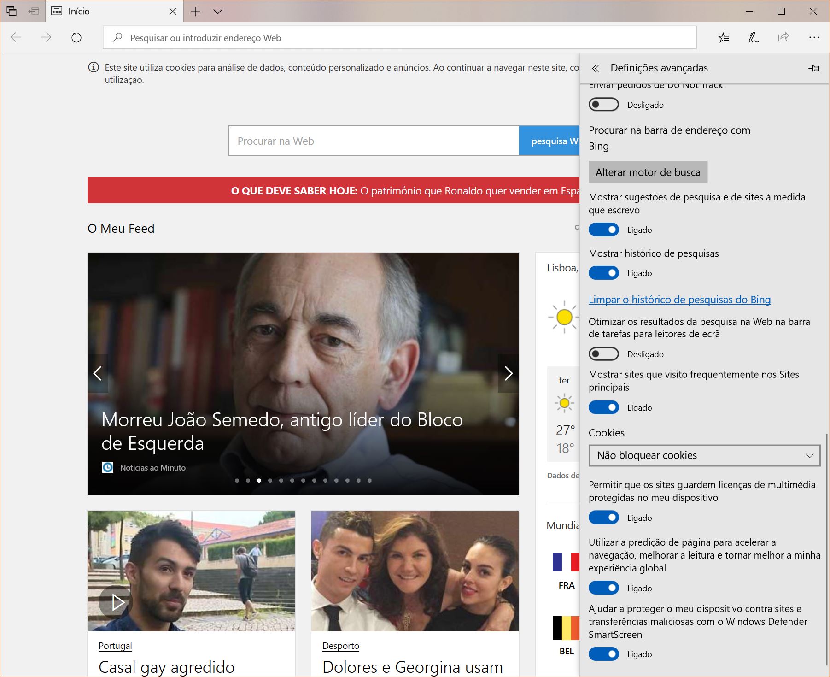Click the address bar search field
This screenshot has height=677, width=830.
pyautogui.click(x=399, y=38)
